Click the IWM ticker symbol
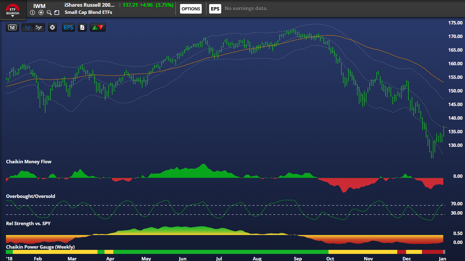Viewport: 465px width, 261px height. tap(39, 6)
